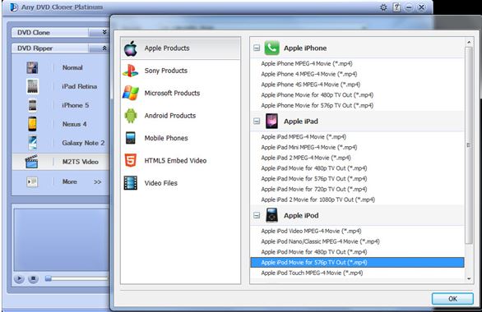482x312 pixels.
Task: Select Mobile Phones category
Action: [x=180, y=138]
